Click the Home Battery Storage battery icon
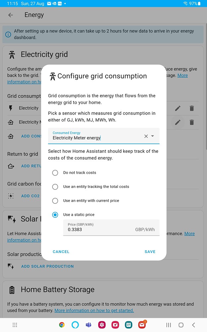Image resolution: width=207 pixels, height=332 pixels. (12, 289)
